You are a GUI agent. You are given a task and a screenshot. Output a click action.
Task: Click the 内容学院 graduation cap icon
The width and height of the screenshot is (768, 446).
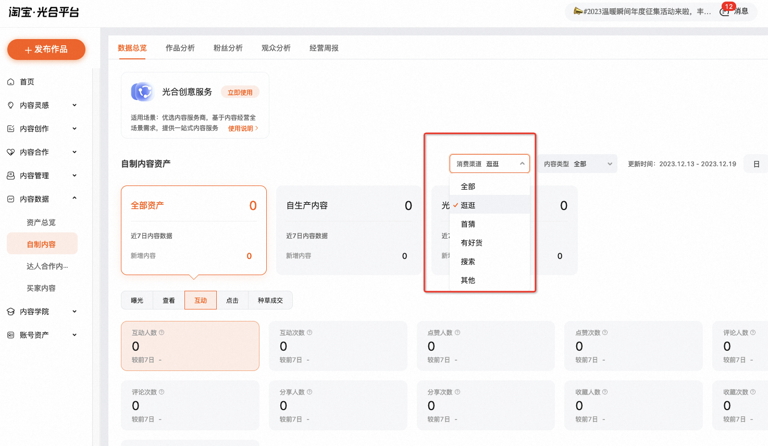coord(10,312)
